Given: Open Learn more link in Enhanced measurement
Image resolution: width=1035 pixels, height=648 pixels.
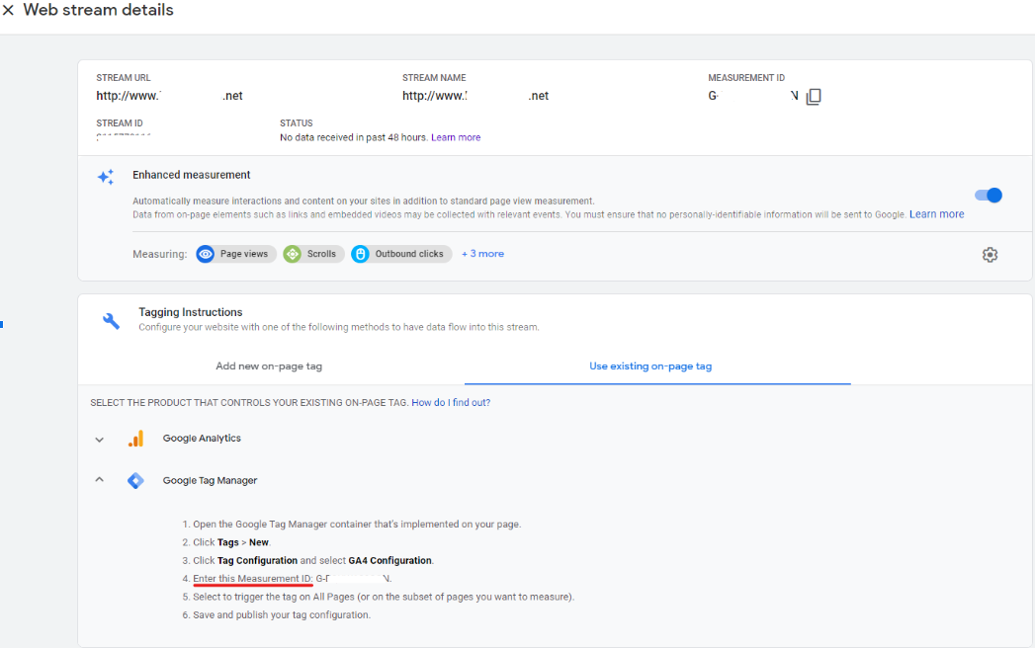Looking at the screenshot, I should [937, 214].
